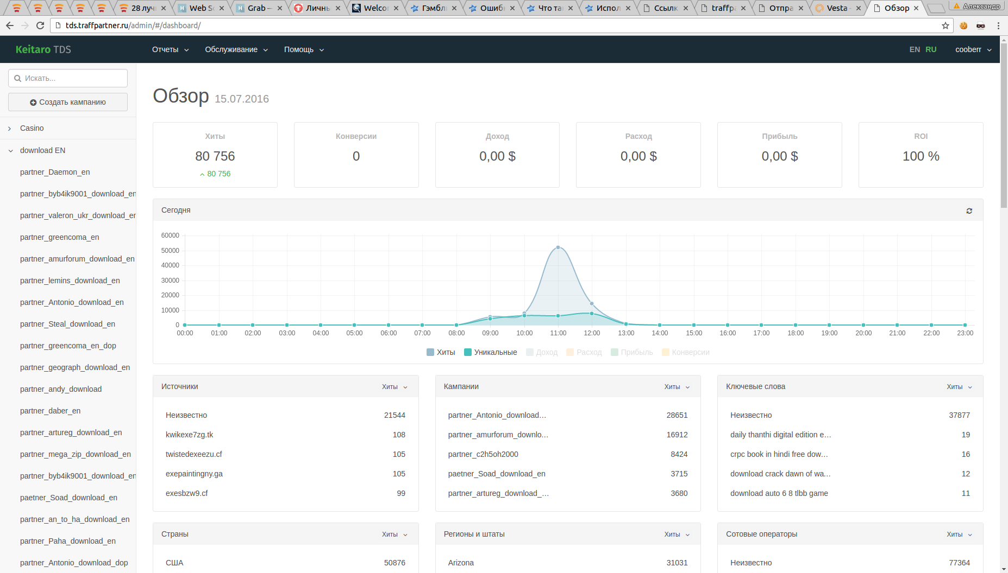Click the browser back arrow
The image size is (1008, 573).
point(10,26)
